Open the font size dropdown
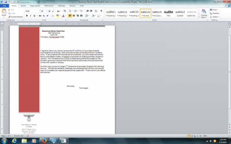Screen dimensions: 231x144 click(x=46, y=11)
